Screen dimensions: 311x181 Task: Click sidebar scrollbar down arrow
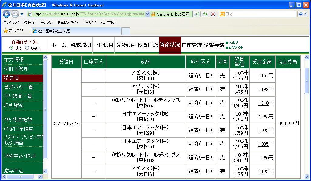tap(46, 172)
